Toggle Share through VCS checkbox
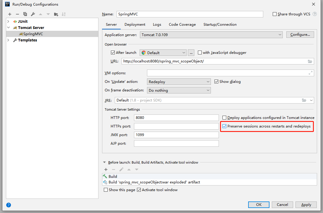The width and height of the screenshot is (323, 213). 274,14
